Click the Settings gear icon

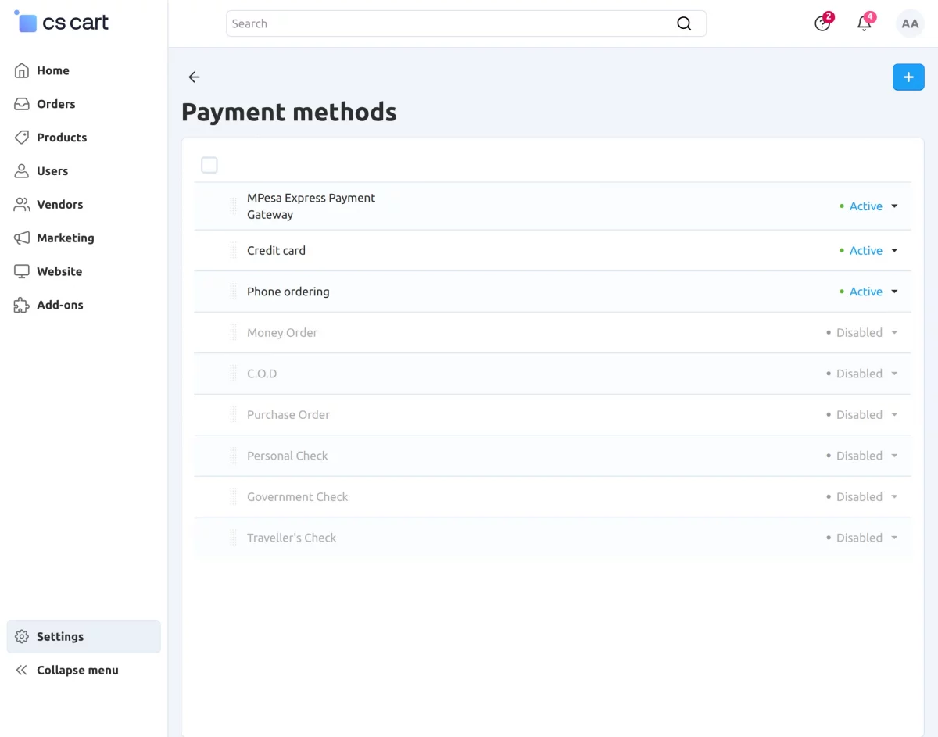tap(22, 637)
